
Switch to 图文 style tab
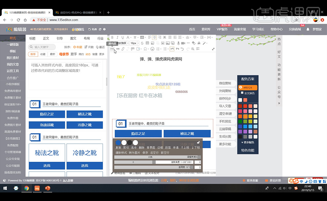click(x=73, y=38)
